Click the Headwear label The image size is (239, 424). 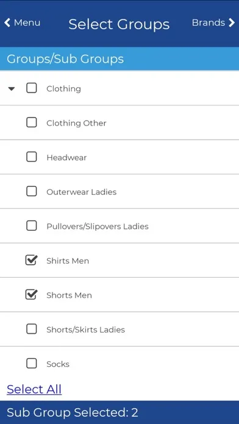tap(66, 157)
